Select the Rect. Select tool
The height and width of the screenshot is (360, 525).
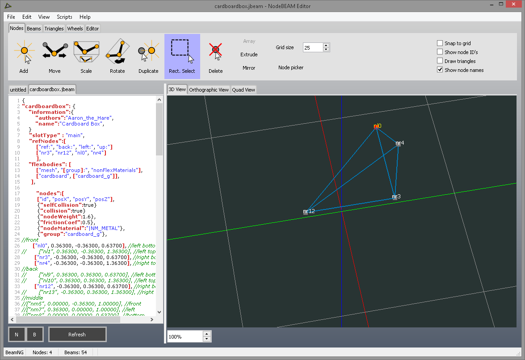[182, 56]
